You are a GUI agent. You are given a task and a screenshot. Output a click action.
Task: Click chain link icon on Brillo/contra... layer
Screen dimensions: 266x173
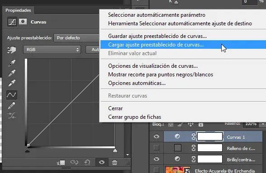coord(194,159)
